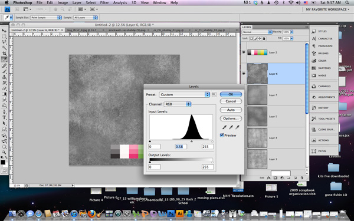
Task: Select the Lasso tool
Action: 4,42
